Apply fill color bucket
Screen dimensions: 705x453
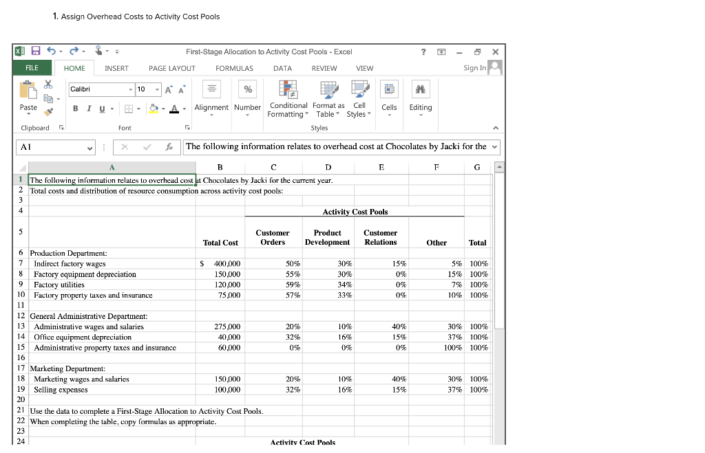coord(154,109)
